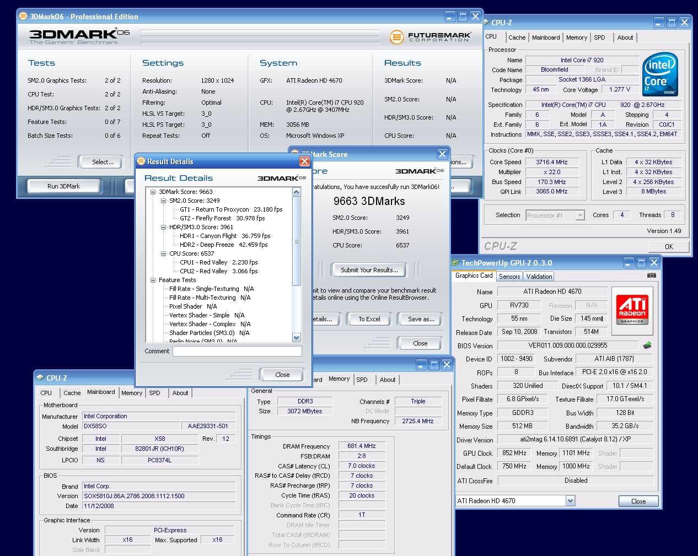This screenshot has height=556, width=698.
Task: Collapse the Feature Tests tree node
Action: 153,280
